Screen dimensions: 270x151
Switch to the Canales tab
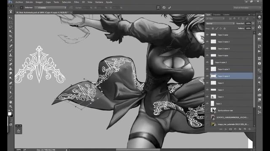coord(226,15)
